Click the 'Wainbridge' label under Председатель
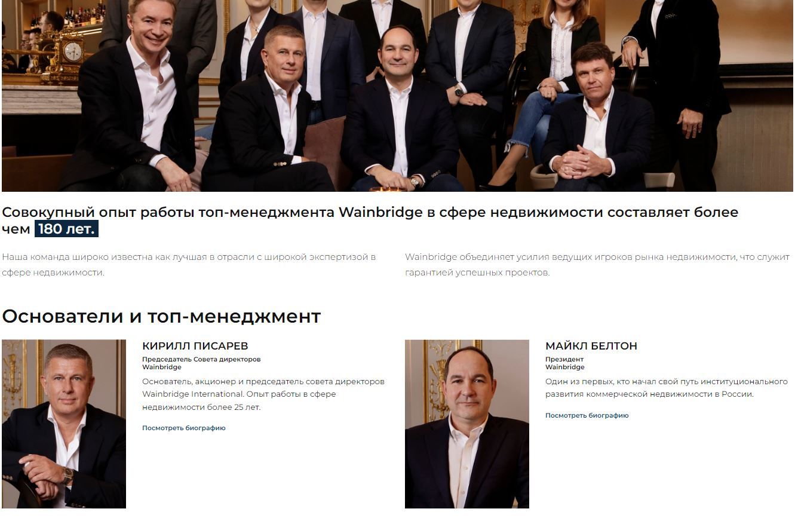 [x=162, y=367]
